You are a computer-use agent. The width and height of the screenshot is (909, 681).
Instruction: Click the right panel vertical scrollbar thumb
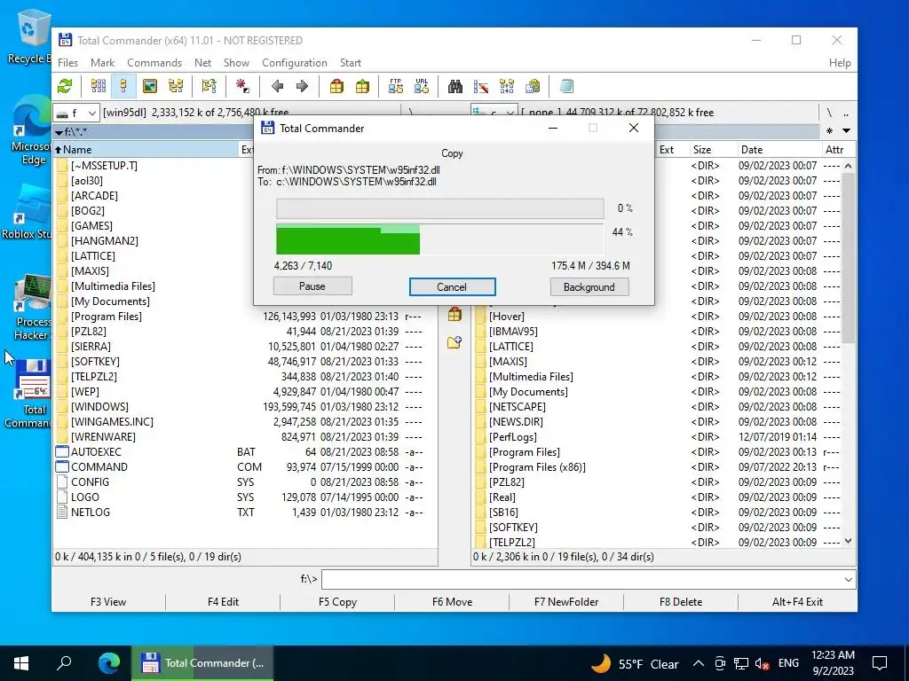(848, 257)
